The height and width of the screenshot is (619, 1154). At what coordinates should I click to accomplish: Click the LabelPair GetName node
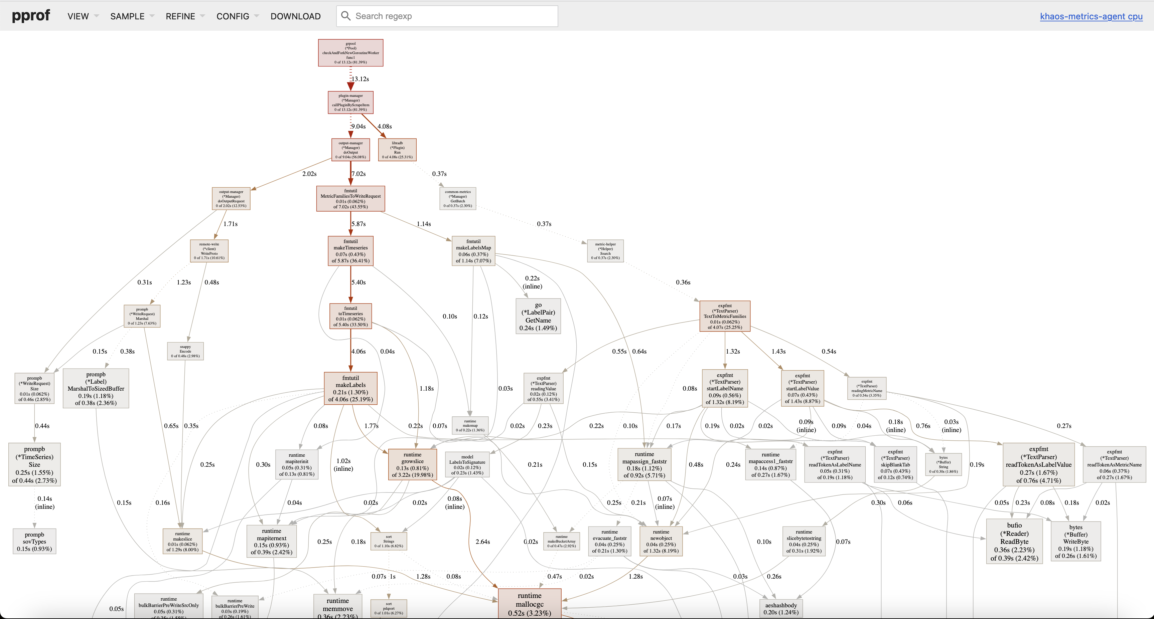tap(538, 316)
